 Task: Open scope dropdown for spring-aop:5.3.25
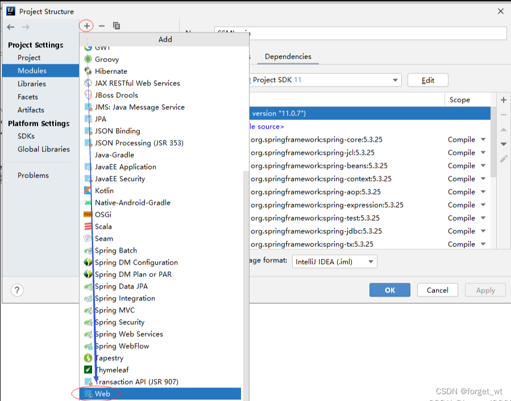[x=483, y=192]
